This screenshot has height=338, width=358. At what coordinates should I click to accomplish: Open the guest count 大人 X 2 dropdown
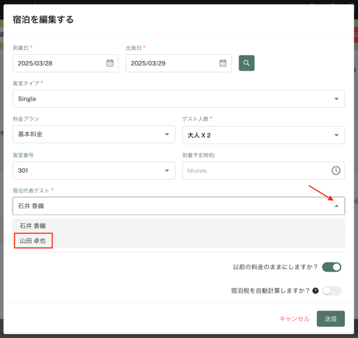click(263, 135)
